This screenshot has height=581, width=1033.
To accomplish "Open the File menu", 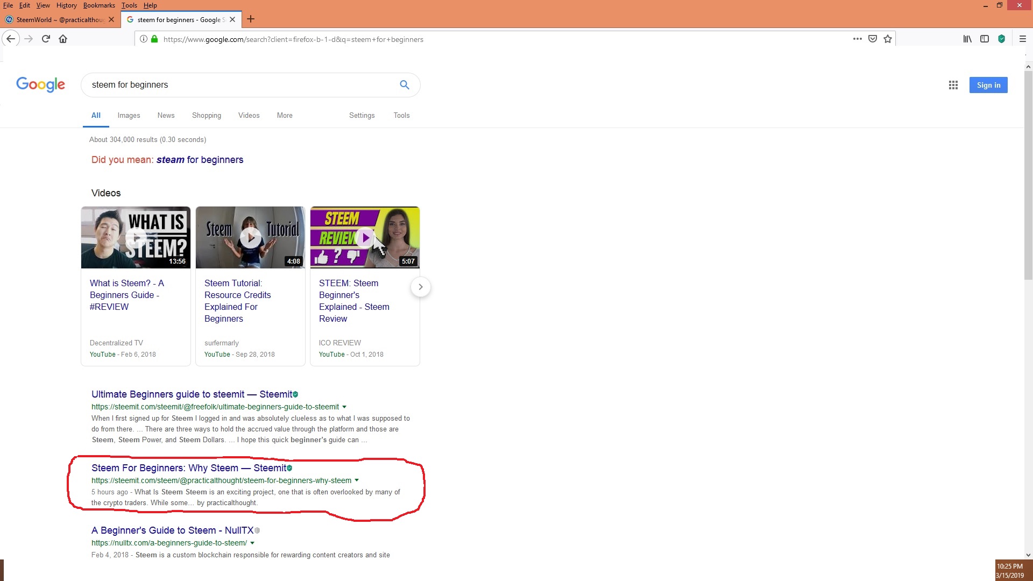I will click(x=8, y=5).
